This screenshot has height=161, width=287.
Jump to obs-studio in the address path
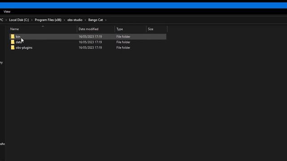click(75, 20)
